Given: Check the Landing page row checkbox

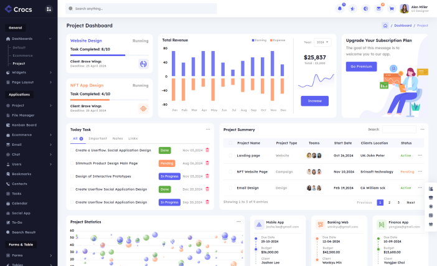Looking at the screenshot, I should click(230, 155).
